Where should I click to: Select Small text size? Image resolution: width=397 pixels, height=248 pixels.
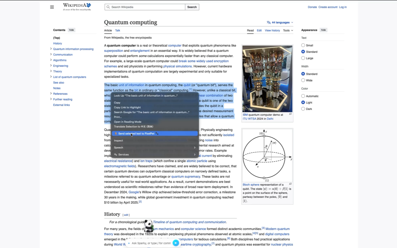(x=303, y=45)
